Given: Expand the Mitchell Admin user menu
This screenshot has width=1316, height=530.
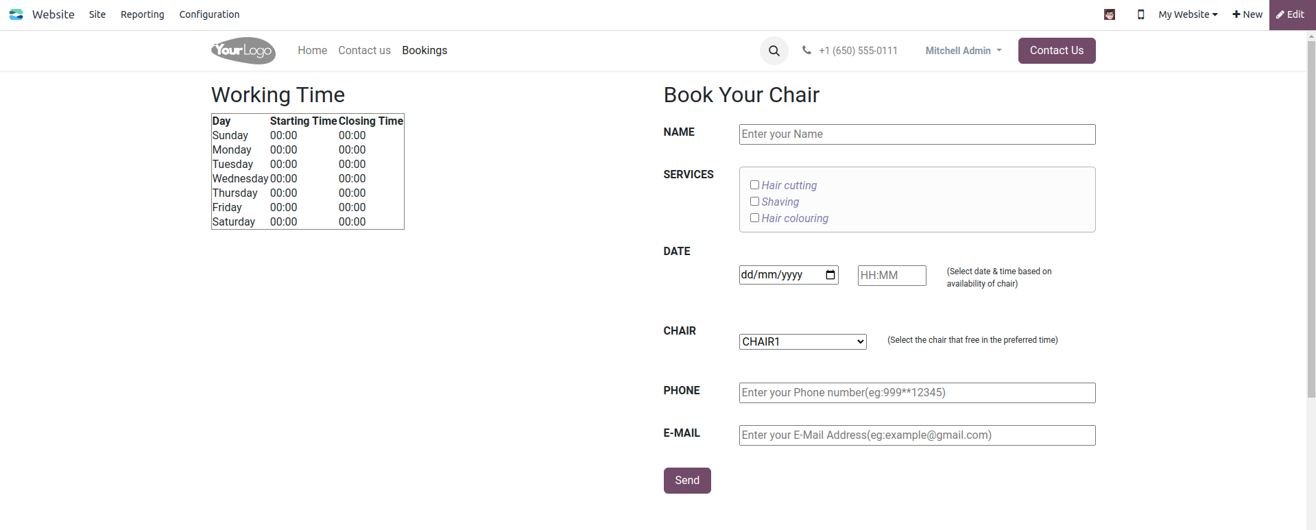Looking at the screenshot, I should point(964,51).
